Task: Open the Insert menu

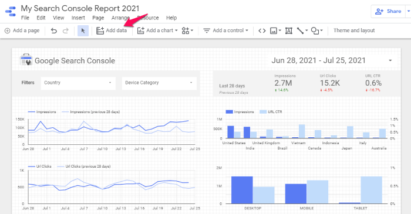Action: [x=78, y=18]
